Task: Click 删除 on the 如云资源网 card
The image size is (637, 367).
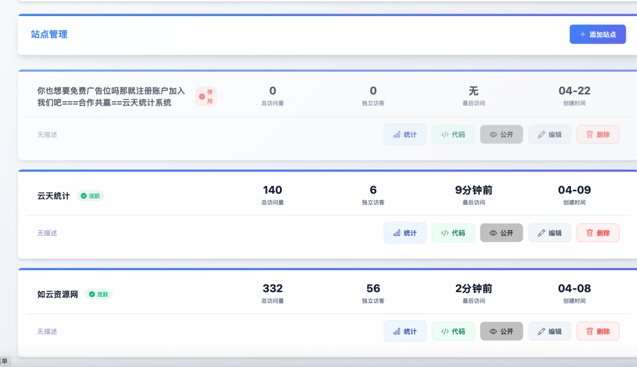Action: (597, 331)
